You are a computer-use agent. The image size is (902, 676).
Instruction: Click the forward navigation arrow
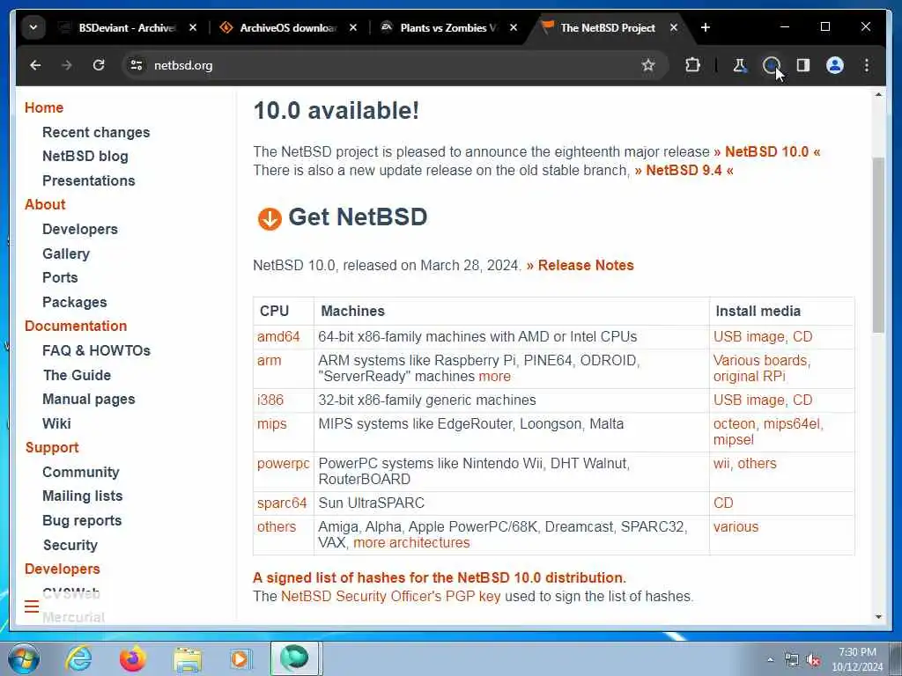[67, 65]
